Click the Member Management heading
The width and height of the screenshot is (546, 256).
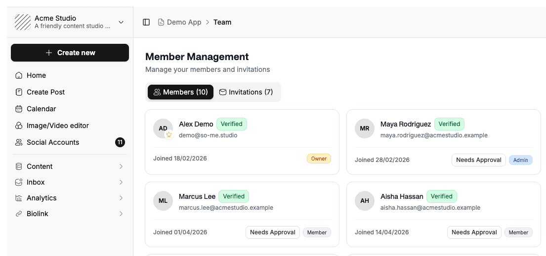(197, 57)
